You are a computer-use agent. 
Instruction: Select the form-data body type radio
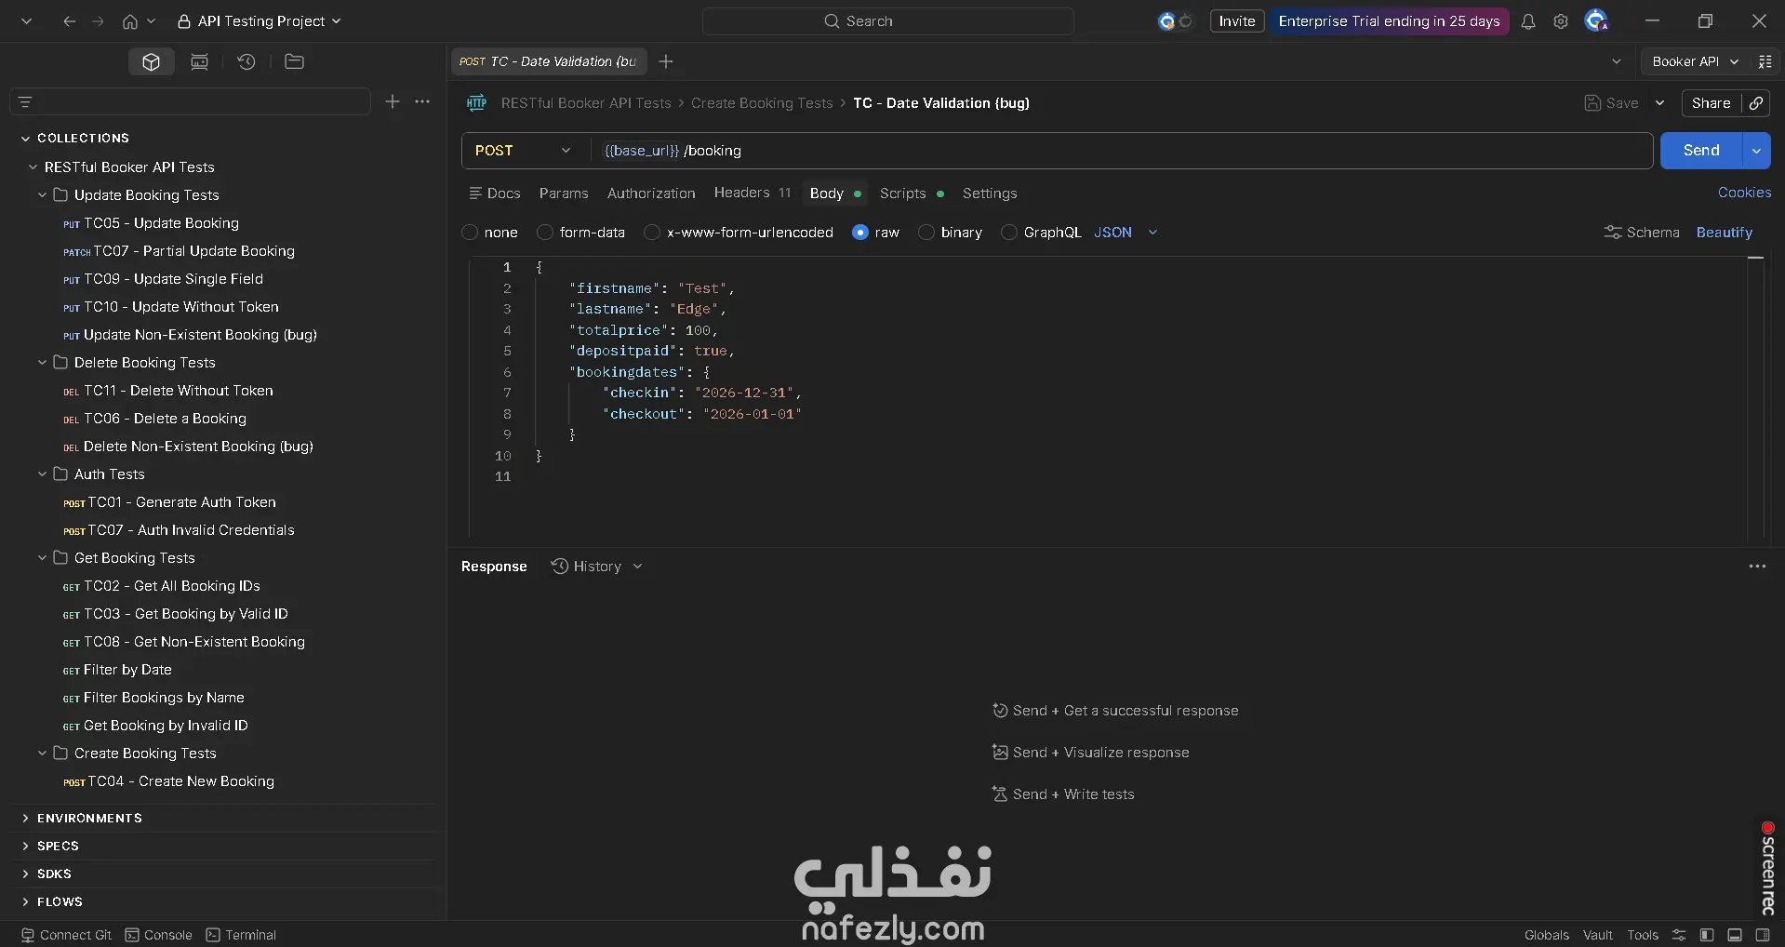545,233
